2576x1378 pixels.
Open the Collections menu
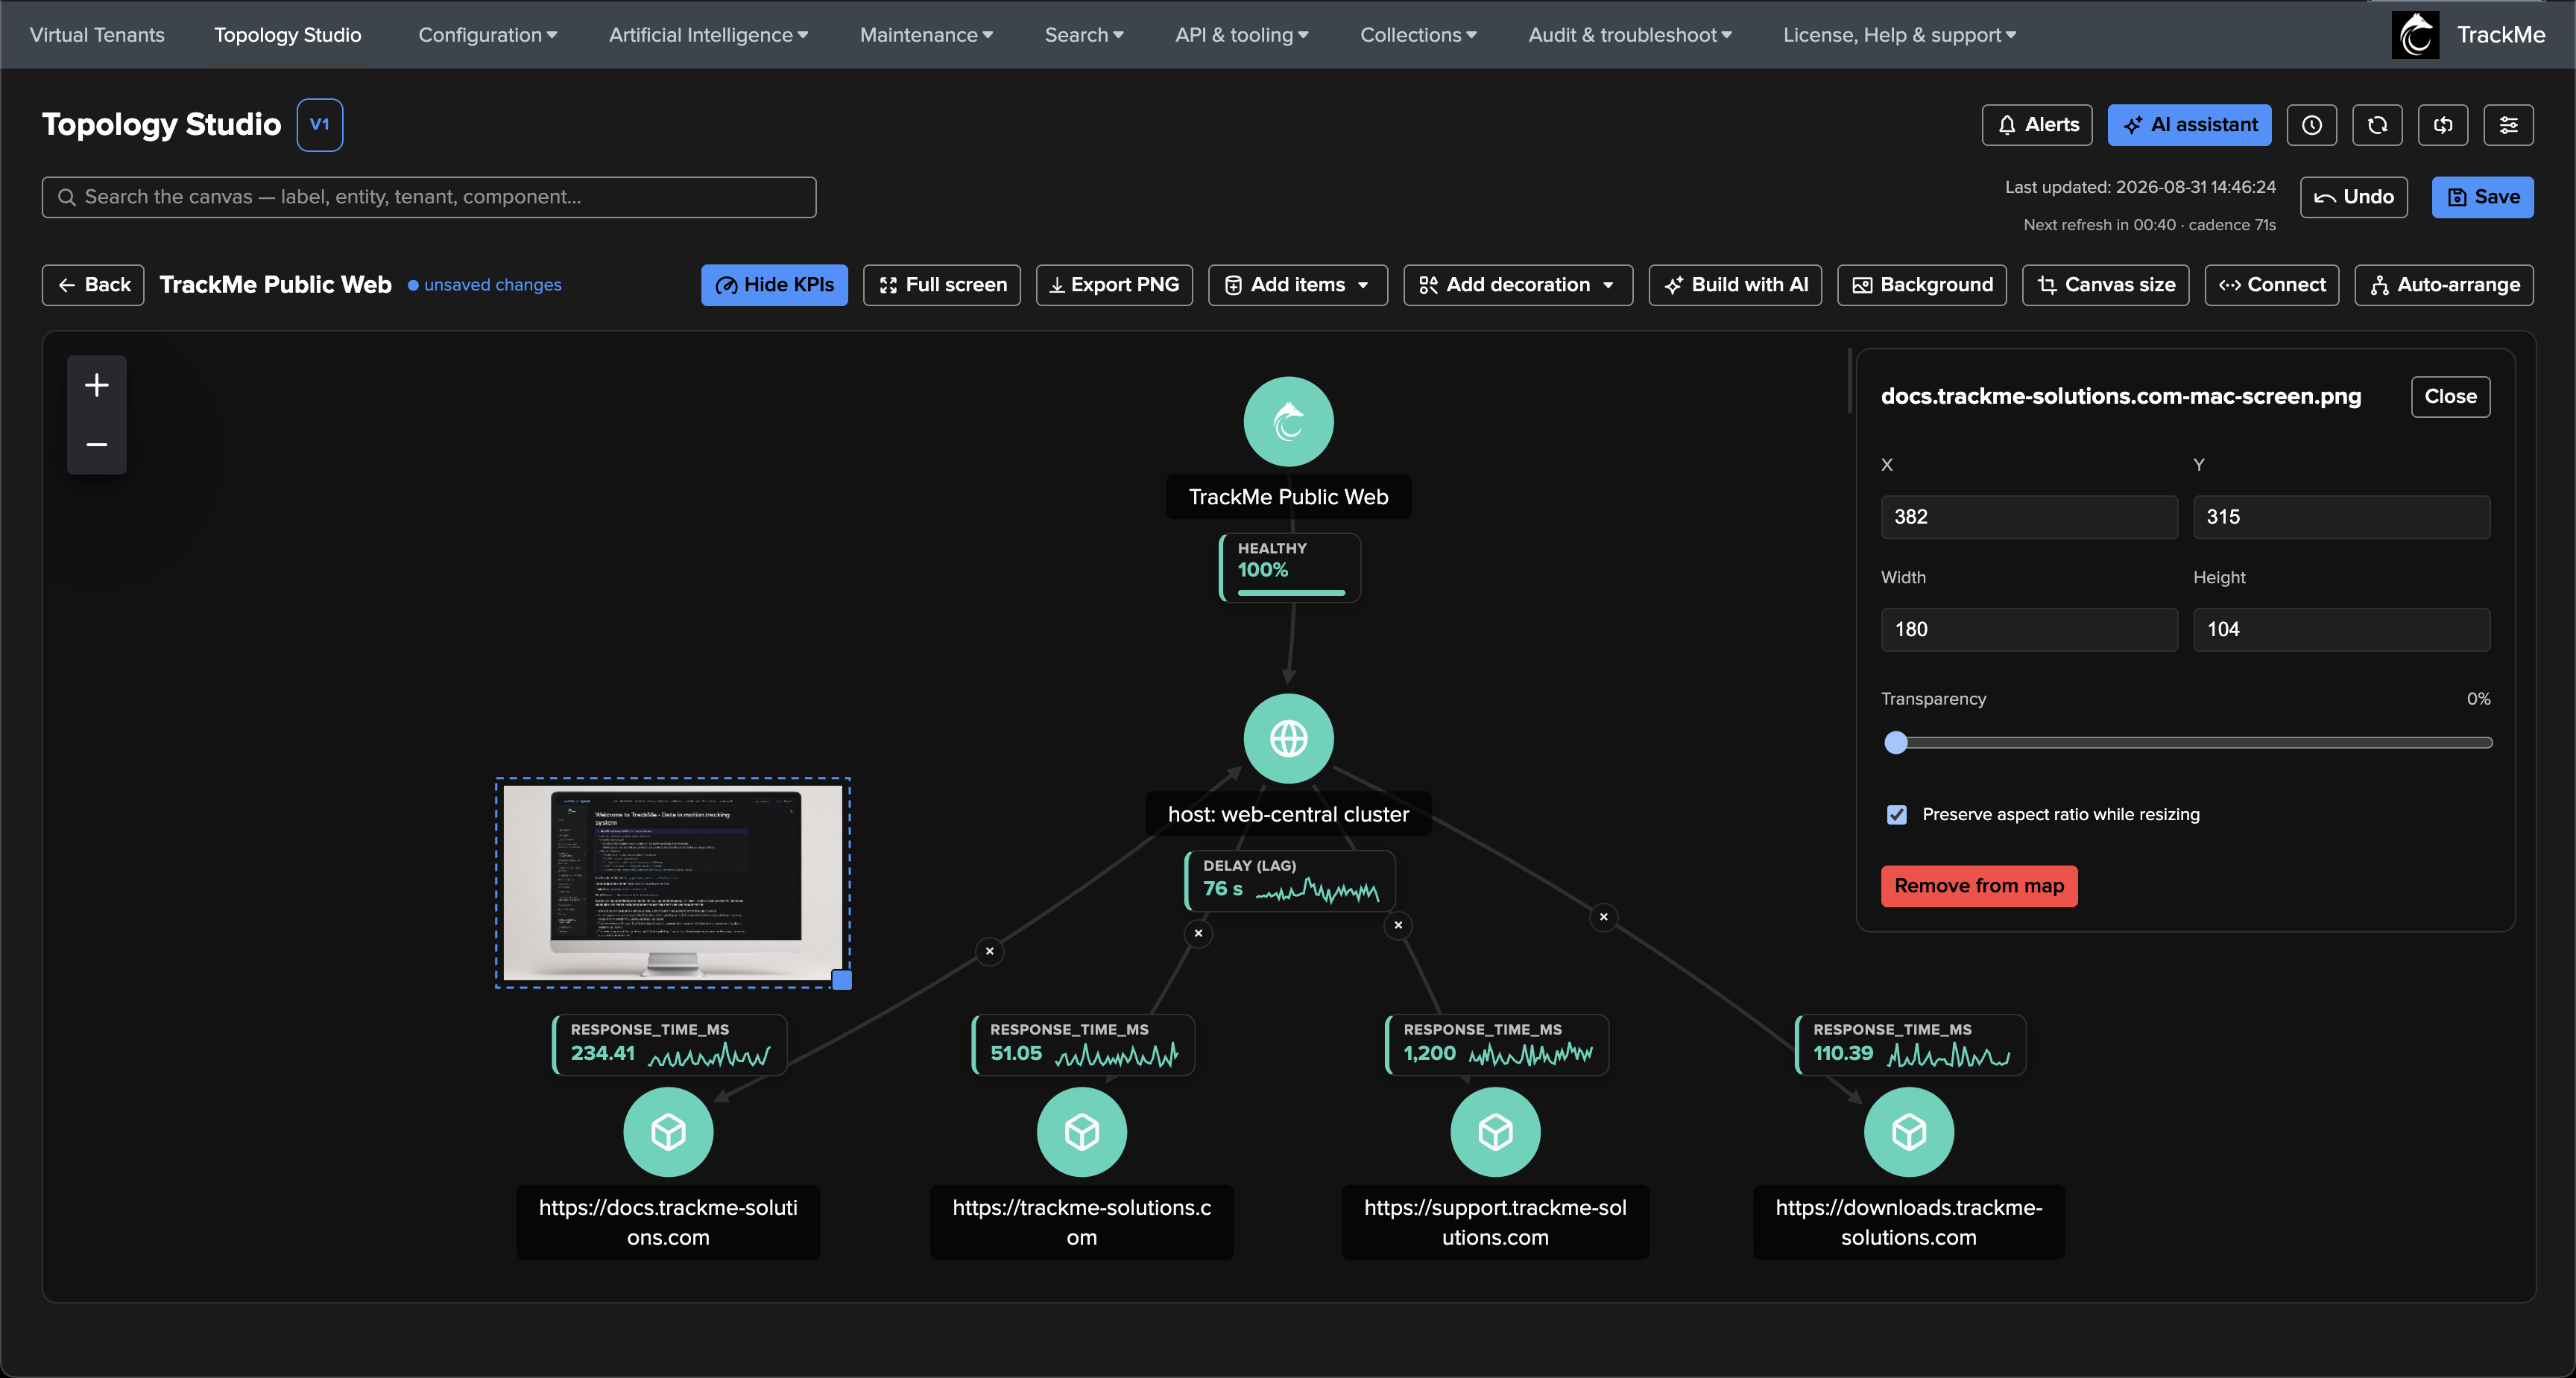[1418, 35]
